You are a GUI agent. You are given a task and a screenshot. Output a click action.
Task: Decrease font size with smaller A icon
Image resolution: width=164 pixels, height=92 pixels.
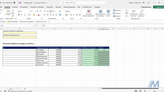(40, 11)
